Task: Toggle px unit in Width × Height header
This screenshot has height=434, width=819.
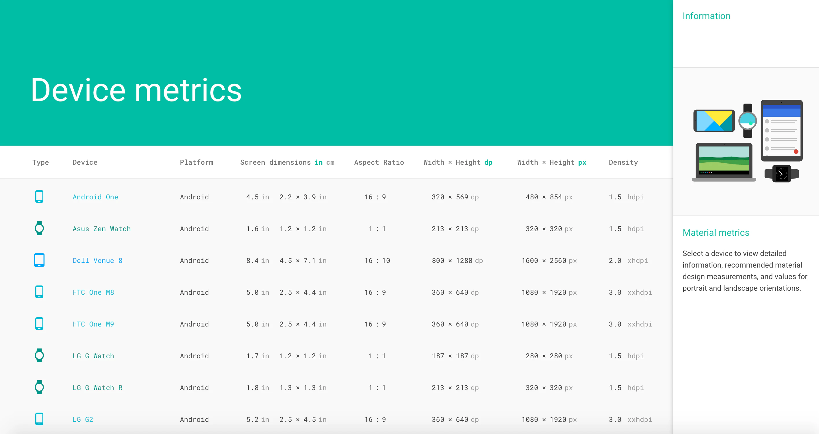Action: 582,162
